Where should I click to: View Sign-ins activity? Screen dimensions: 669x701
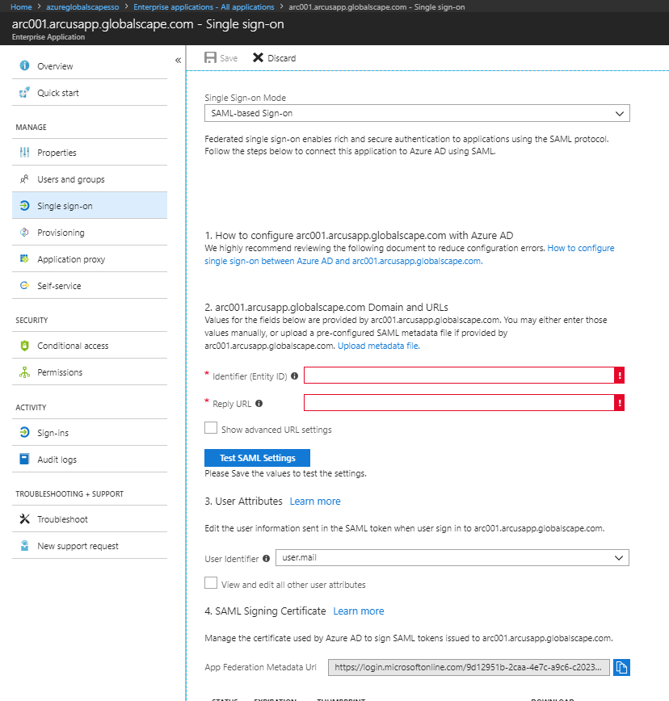(x=90, y=433)
